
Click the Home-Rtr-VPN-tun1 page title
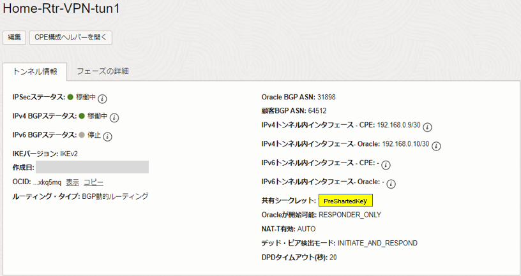coord(61,8)
